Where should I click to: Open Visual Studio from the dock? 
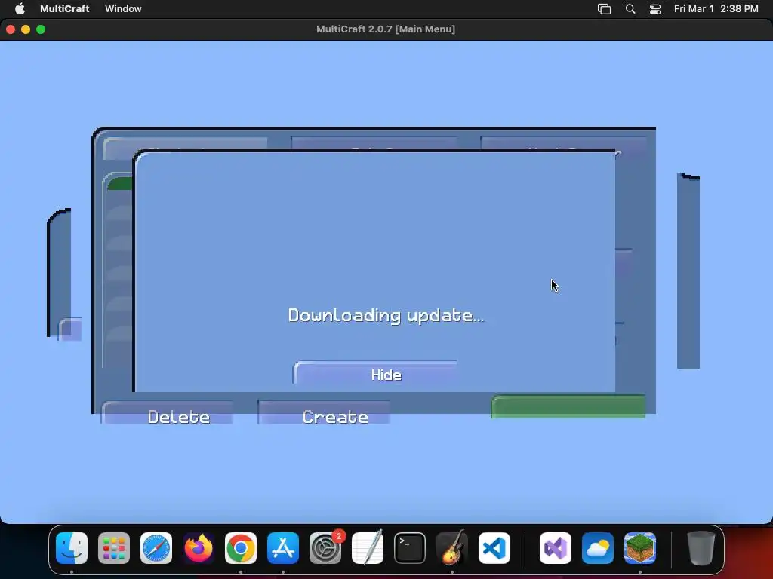click(x=556, y=548)
